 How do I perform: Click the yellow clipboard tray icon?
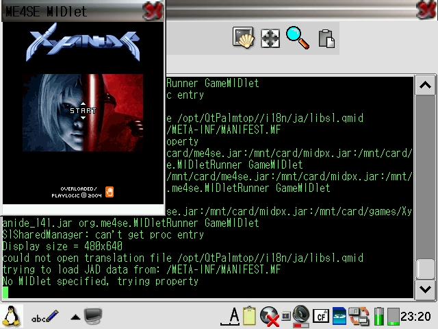pyautogui.click(x=250, y=316)
